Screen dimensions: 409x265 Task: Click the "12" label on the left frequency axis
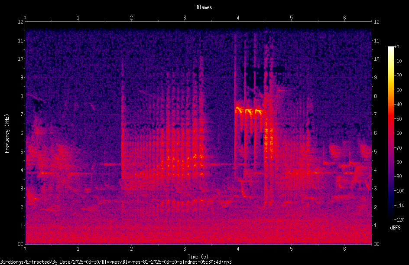(20, 22)
